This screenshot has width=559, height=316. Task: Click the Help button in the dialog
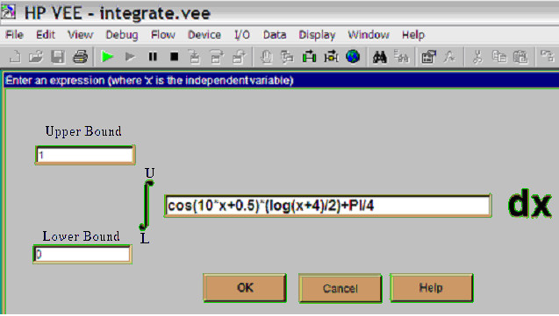432,288
